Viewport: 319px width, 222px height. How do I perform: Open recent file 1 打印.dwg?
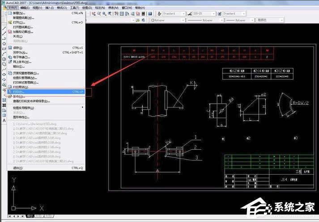pos(46,124)
